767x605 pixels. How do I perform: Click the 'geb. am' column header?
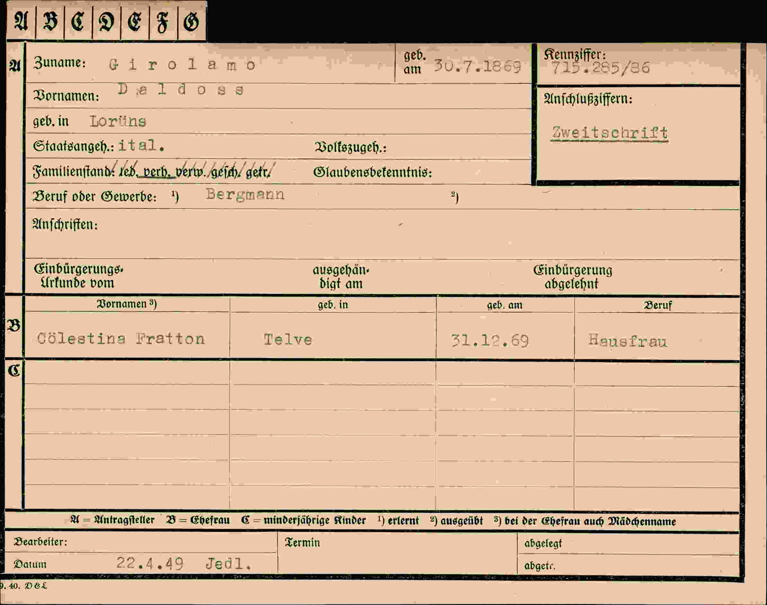pos(505,305)
